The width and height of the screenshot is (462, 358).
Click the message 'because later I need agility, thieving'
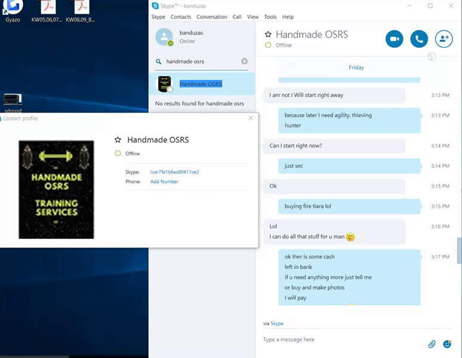[328, 115]
